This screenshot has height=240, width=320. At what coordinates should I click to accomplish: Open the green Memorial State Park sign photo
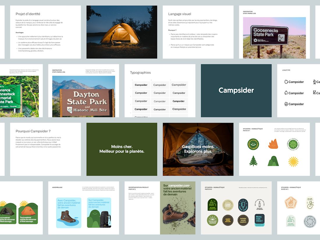pyautogui.click(x=19, y=96)
